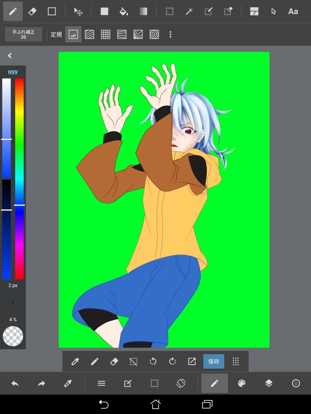Choose the Selection Pen tool
The image size is (311, 414).
208,11
